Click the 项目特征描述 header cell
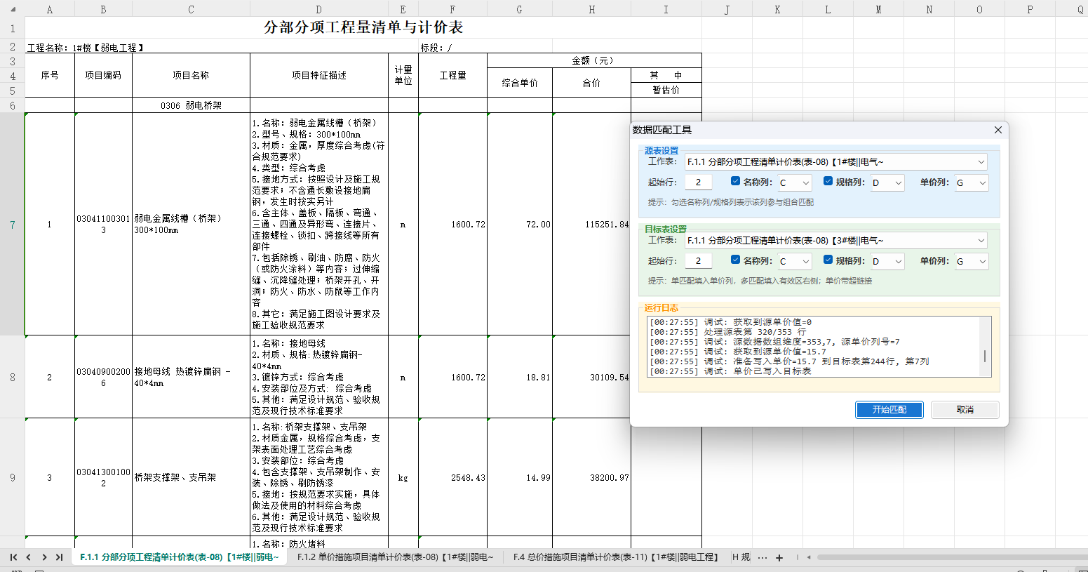The width and height of the screenshot is (1088, 572). coord(319,75)
